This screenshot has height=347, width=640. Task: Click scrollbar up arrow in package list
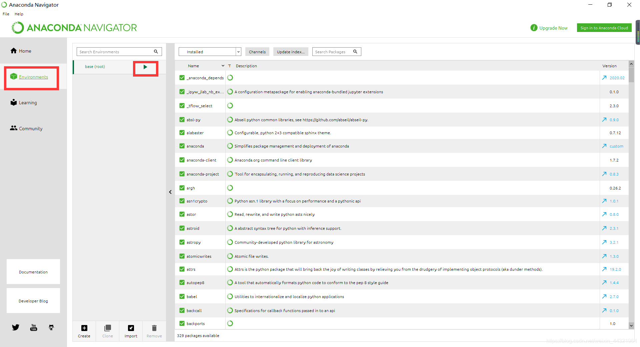[631, 64]
